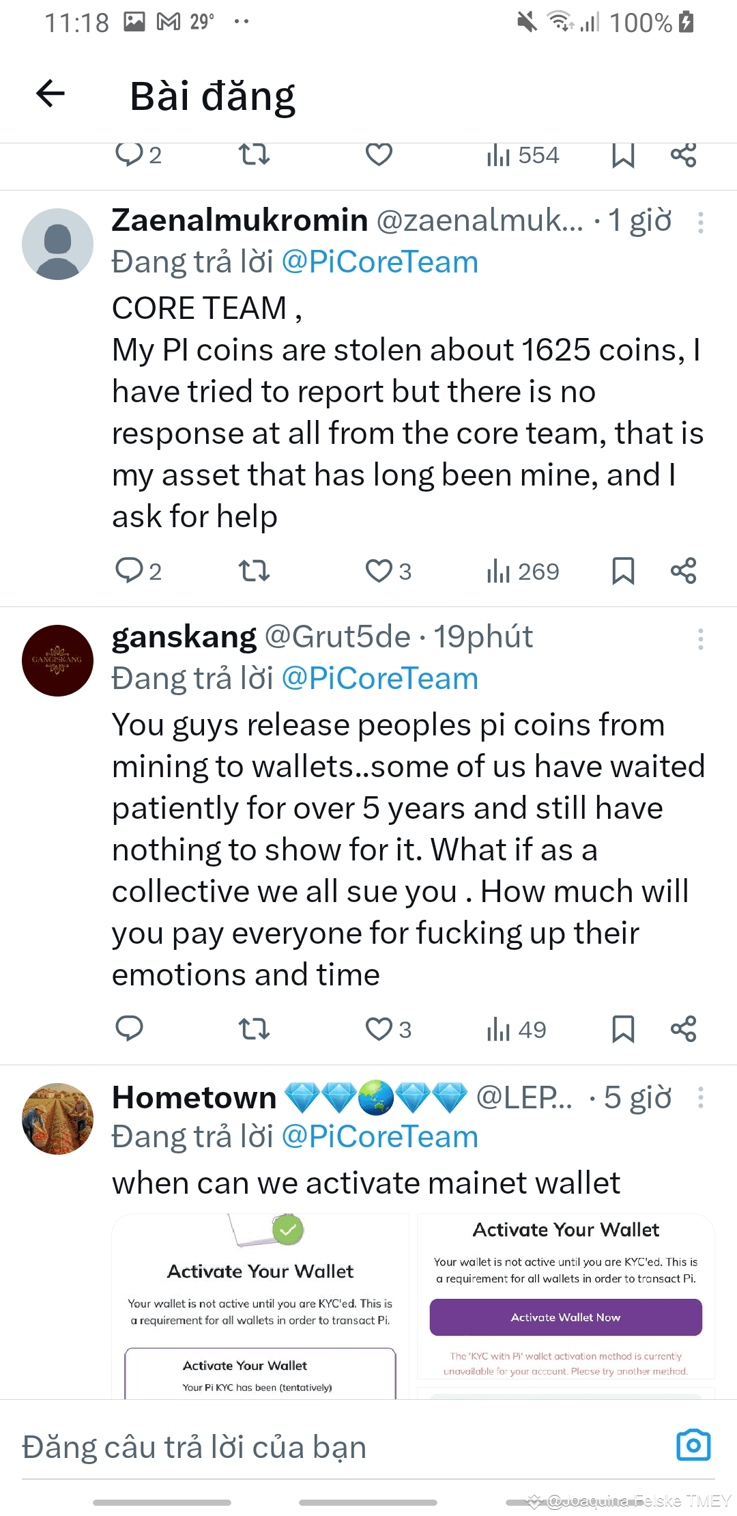Open camera icon in reply bar

pos(693,1446)
